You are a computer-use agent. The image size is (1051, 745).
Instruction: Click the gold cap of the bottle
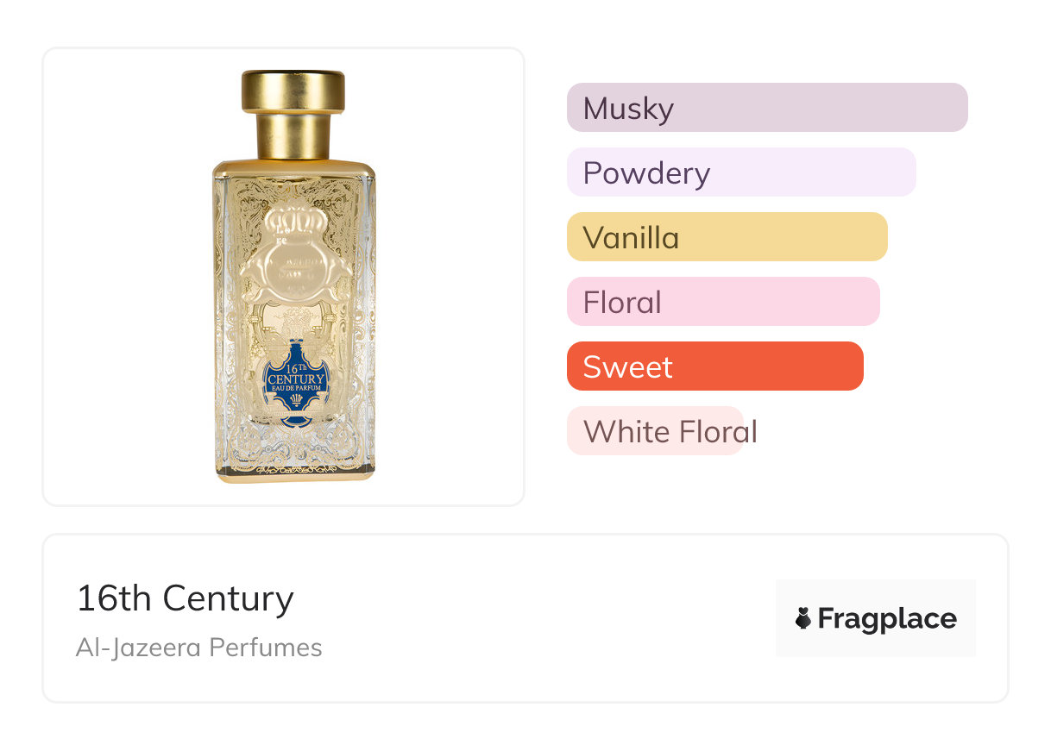point(293,115)
